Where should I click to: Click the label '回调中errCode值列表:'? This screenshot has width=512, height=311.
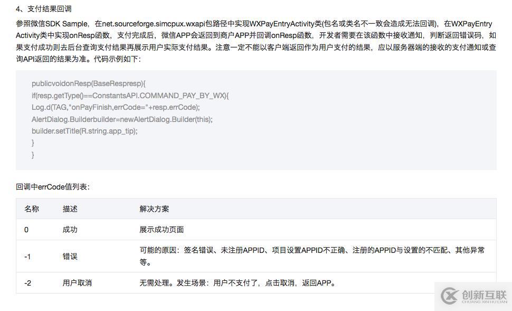[x=53, y=187]
